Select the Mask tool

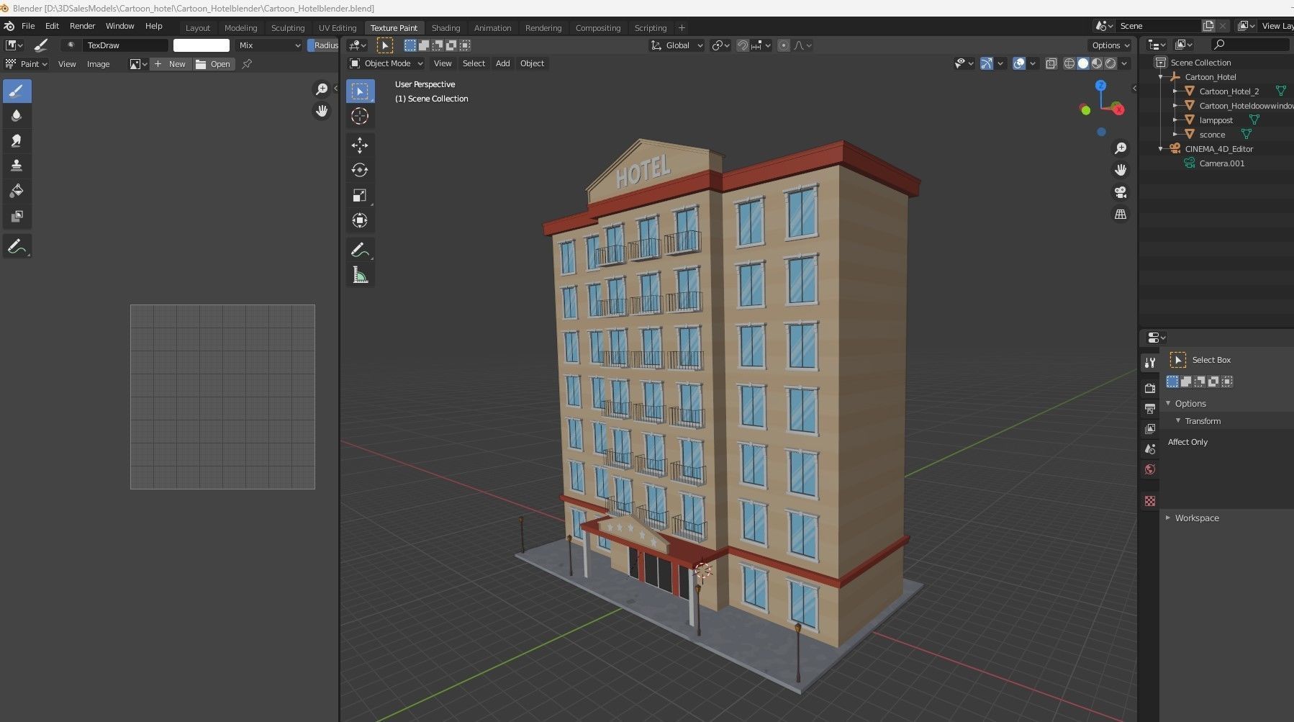[17, 216]
